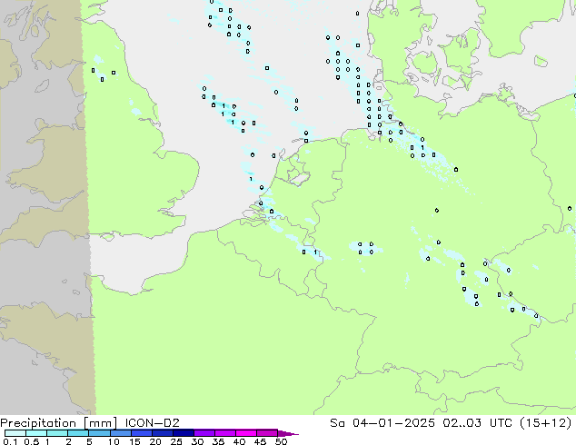
Task: Select the 0.1–0.5 mm legend color swatch
Action: 15,433
